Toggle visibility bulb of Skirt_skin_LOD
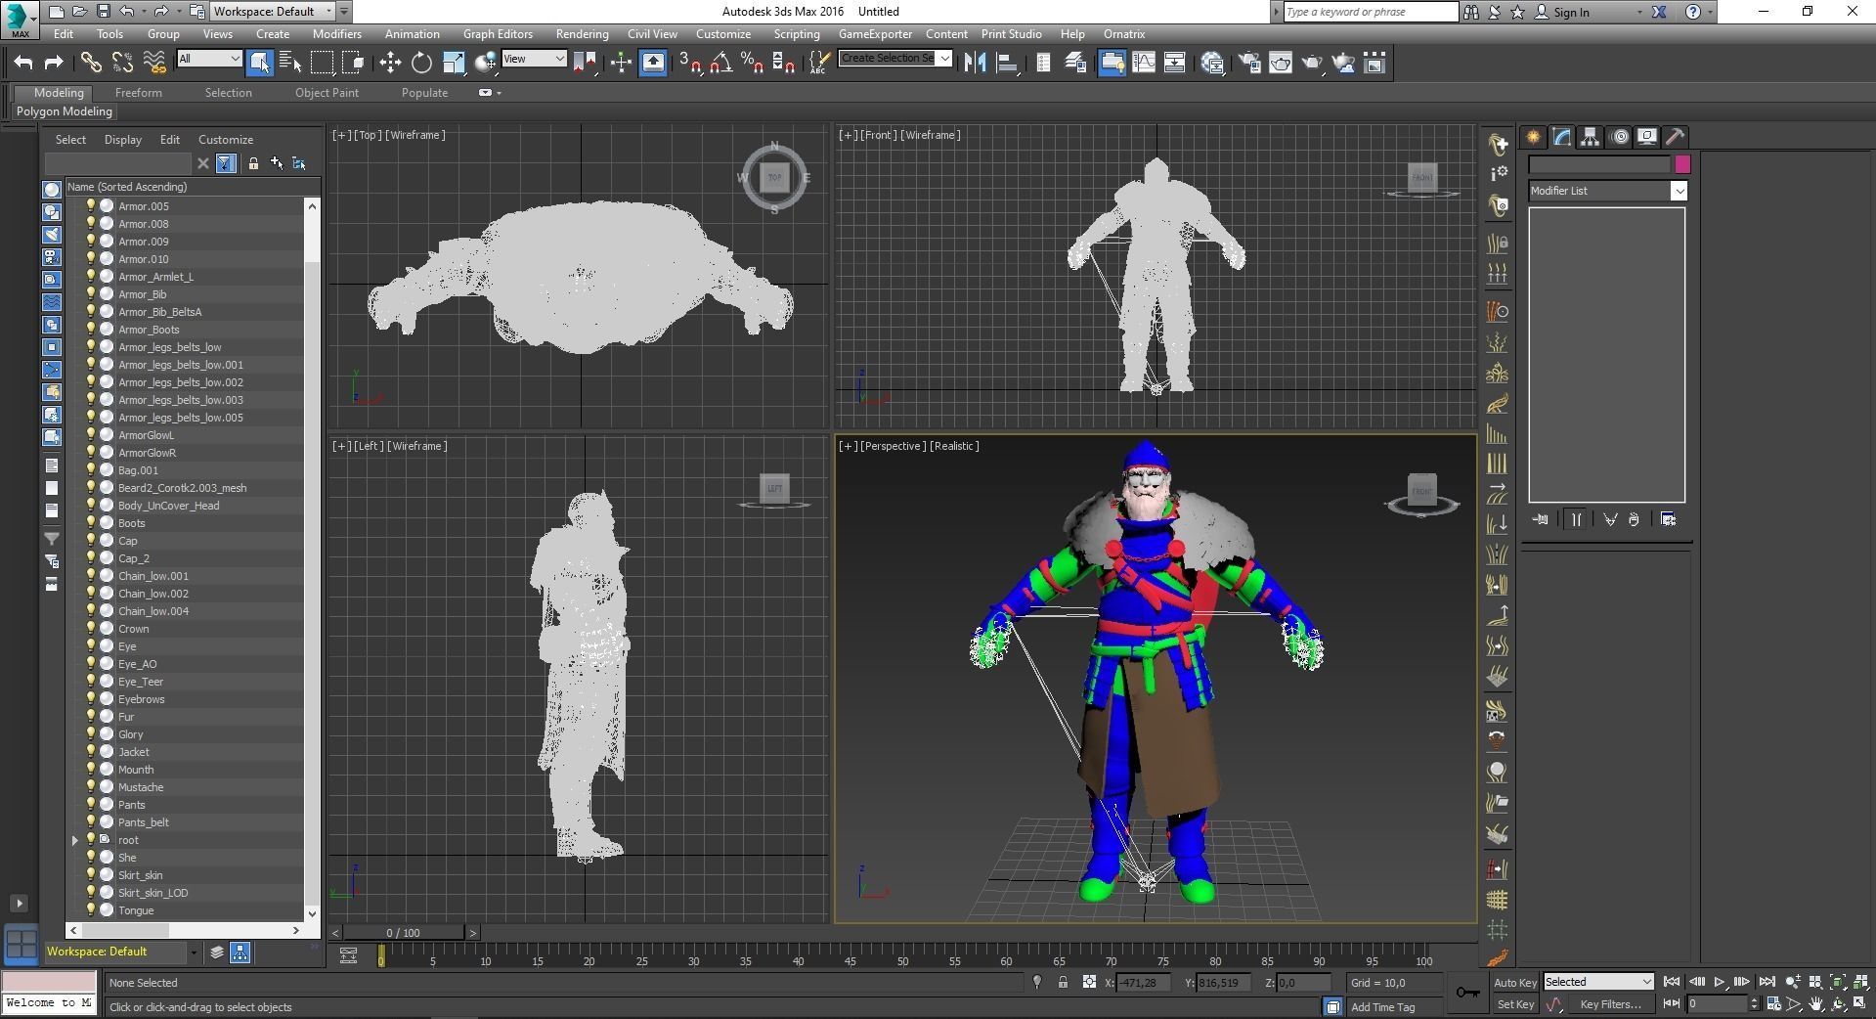 91,893
